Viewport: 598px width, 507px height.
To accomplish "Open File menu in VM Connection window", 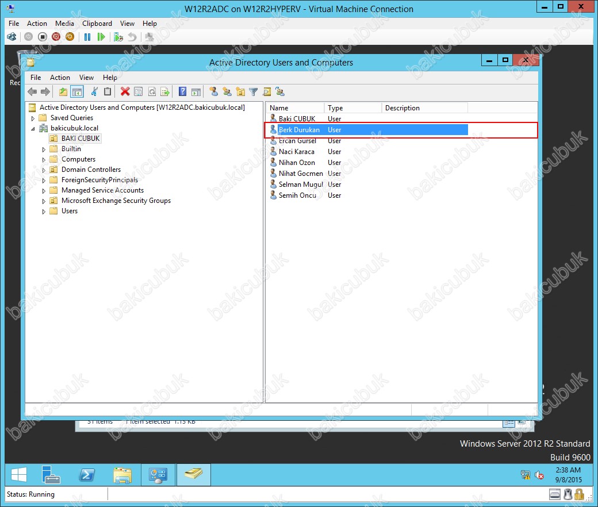I will (x=14, y=23).
